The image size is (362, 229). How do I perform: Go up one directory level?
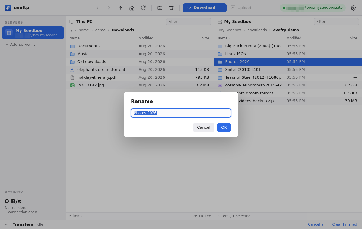120,8
